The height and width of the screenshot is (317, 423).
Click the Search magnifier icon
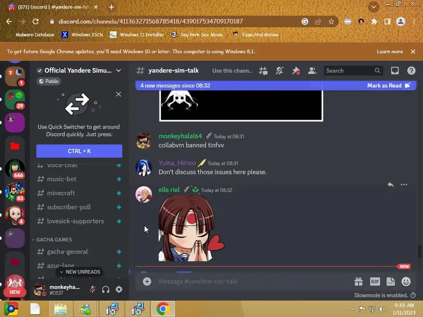(377, 71)
